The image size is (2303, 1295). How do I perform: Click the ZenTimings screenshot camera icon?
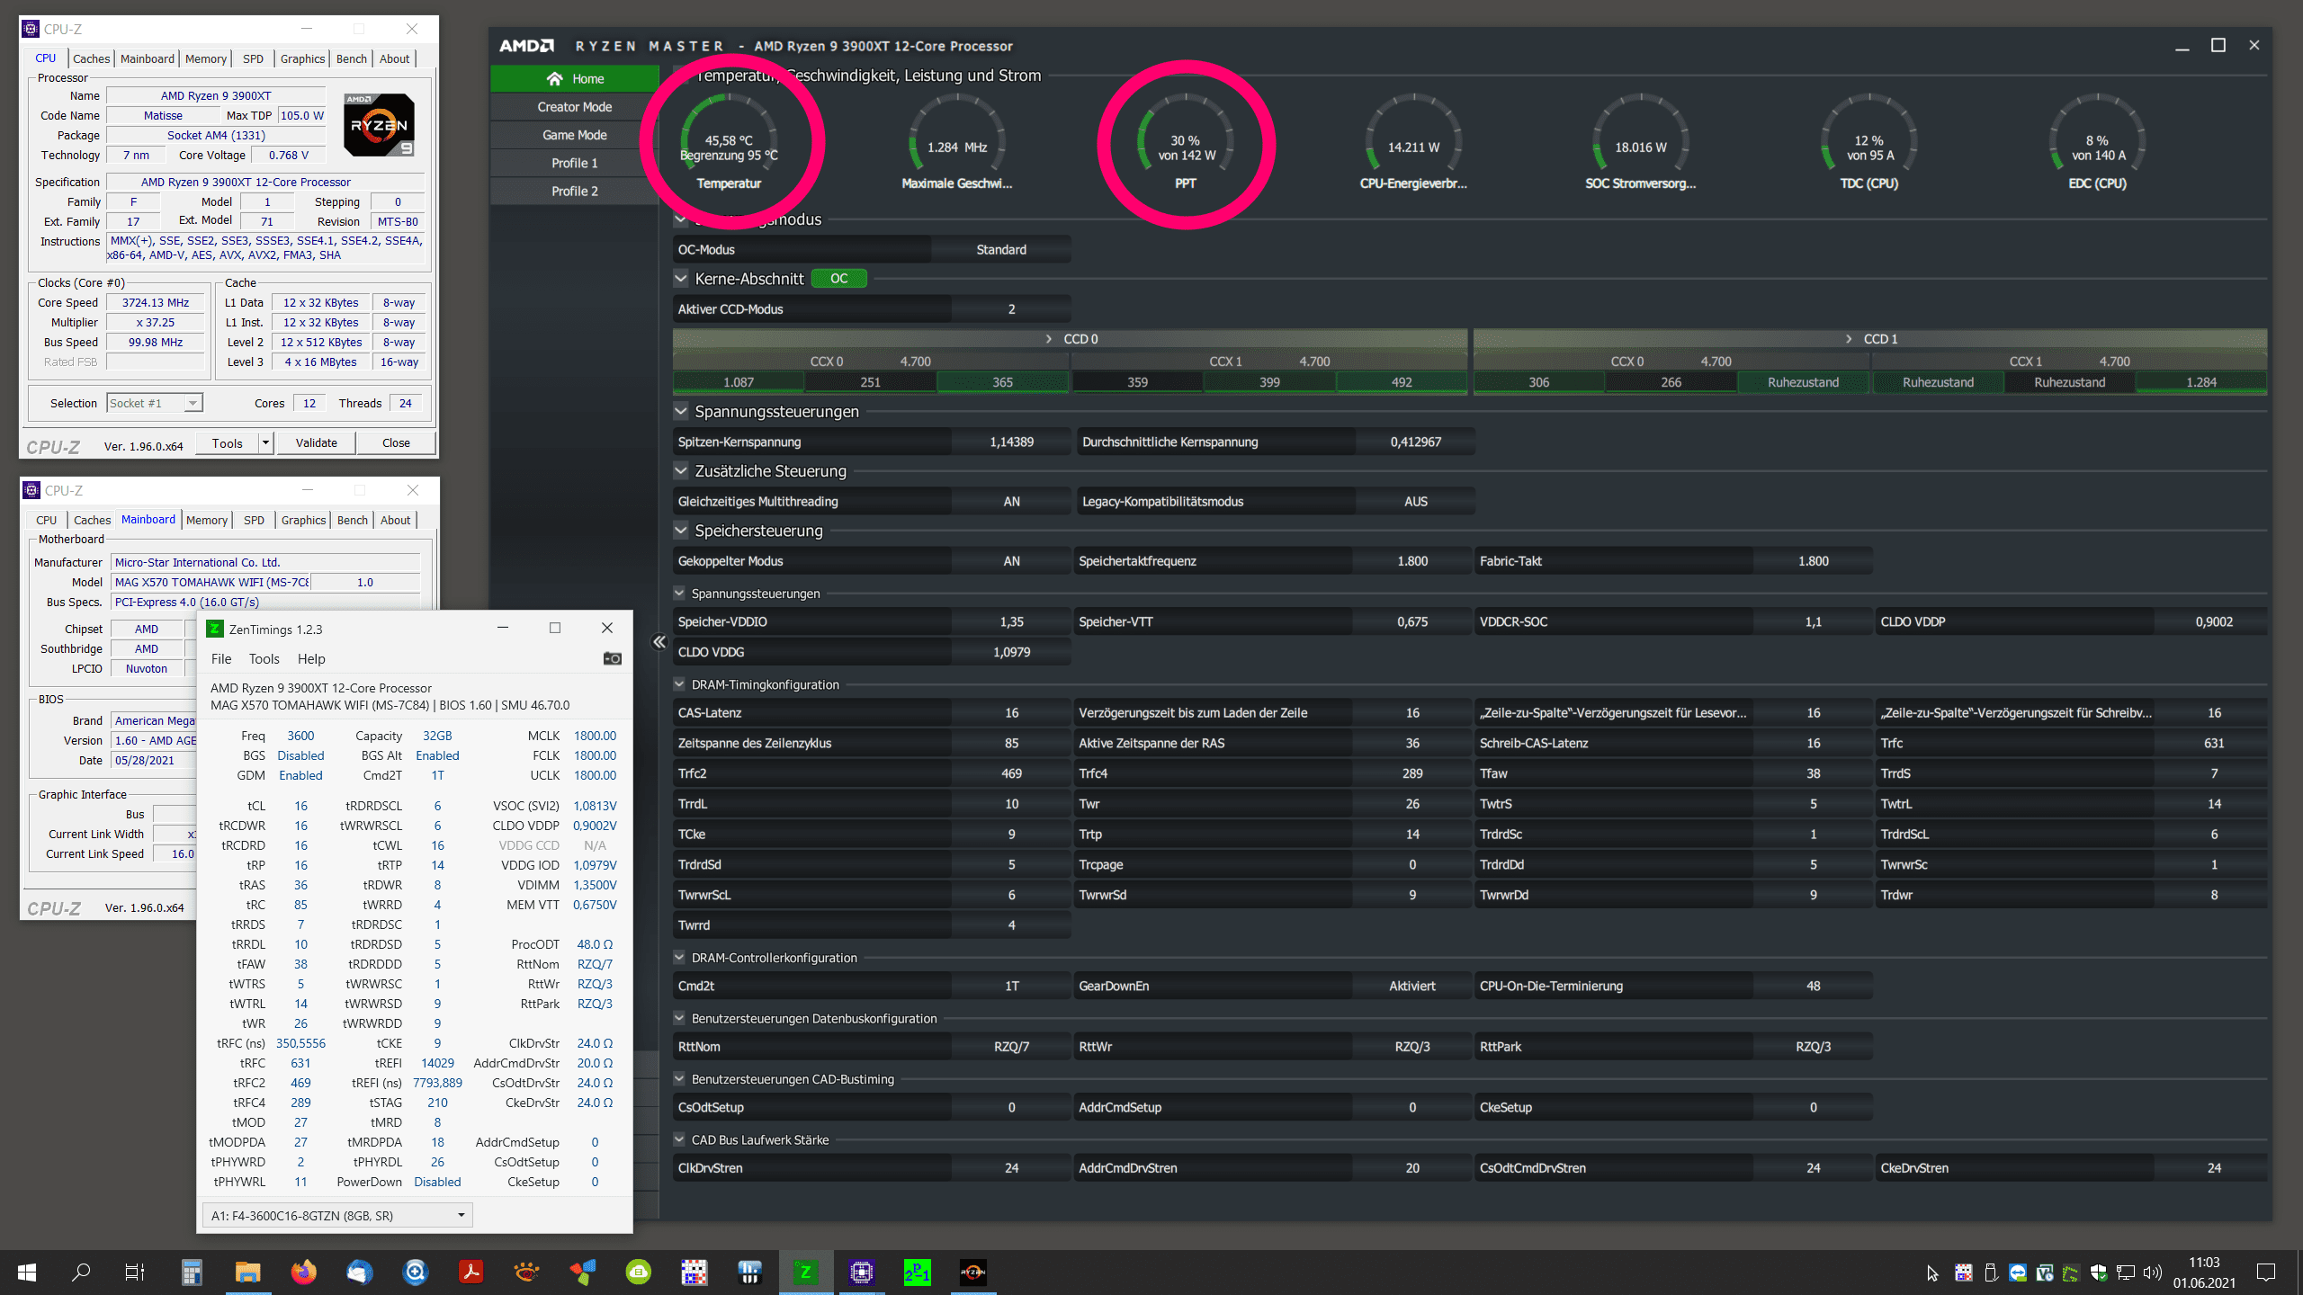(x=612, y=658)
